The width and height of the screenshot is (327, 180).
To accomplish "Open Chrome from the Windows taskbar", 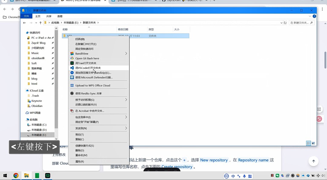I will pyautogui.click(x=16, y=175).
